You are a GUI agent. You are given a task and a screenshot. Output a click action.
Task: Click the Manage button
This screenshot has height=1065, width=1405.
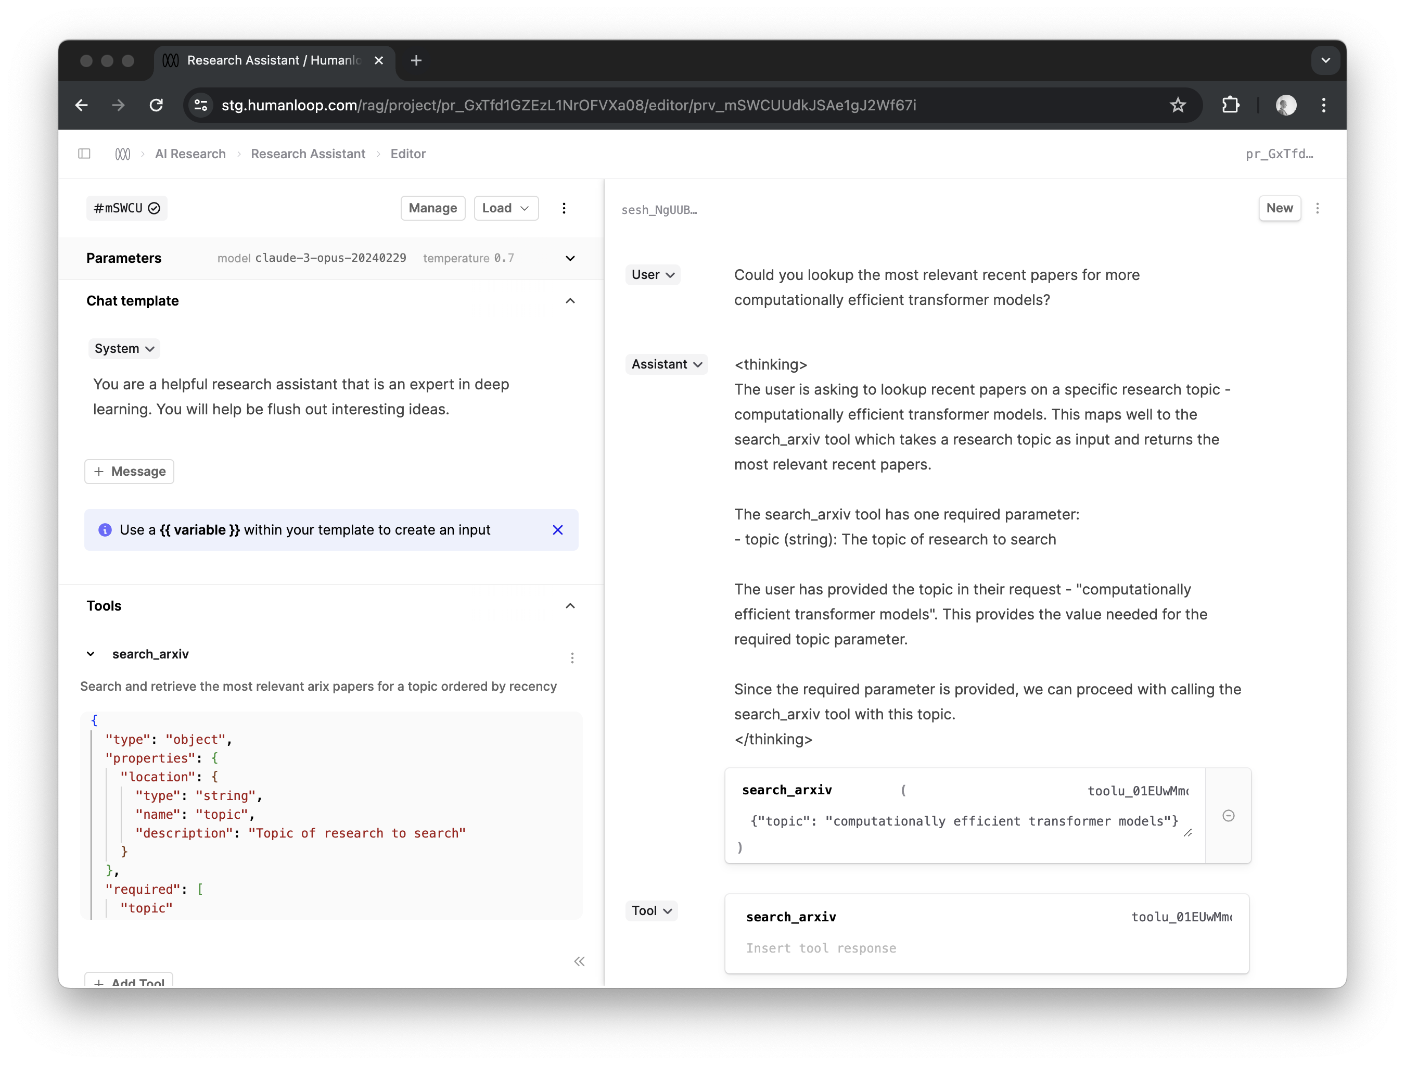[x=432, y=208]
